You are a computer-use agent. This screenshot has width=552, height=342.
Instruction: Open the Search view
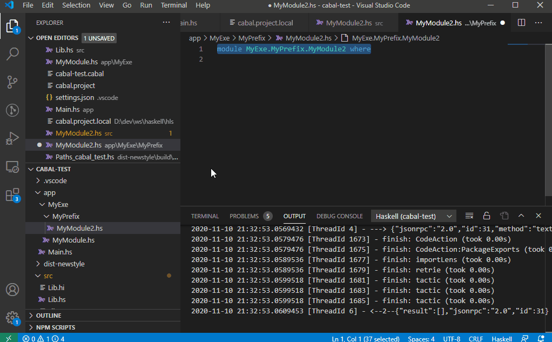pos(12,53)
